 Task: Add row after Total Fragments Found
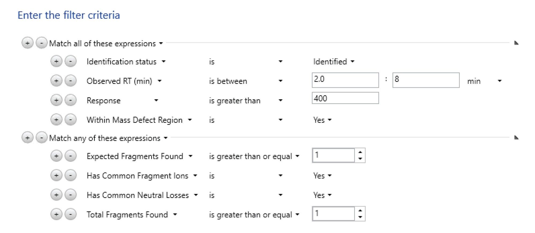tap(56, 214)
